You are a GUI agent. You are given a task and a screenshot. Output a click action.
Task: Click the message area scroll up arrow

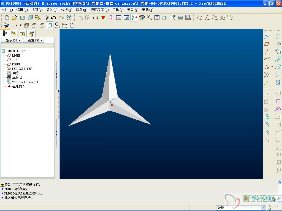click(x=280, y=182)
